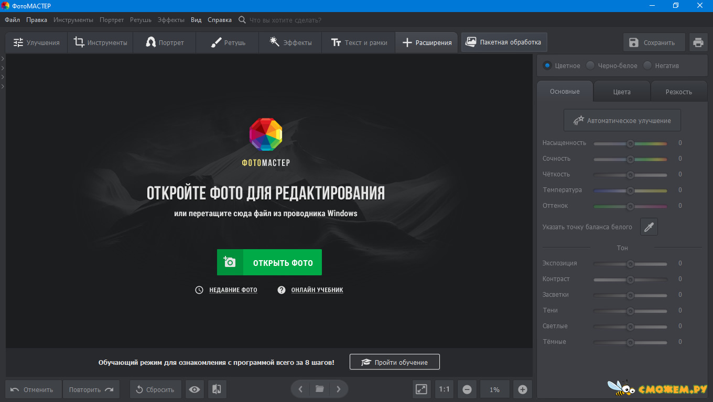Click the search field Что вы хотите сделать
The width and height of the screenshot is (713, 402).
(x=286, y=20)
